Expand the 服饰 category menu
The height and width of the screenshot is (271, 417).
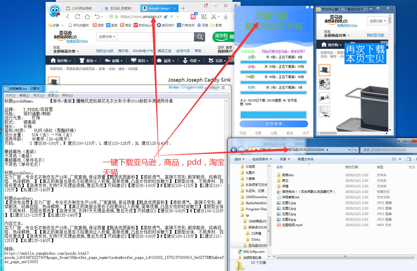tap(88, 61)
